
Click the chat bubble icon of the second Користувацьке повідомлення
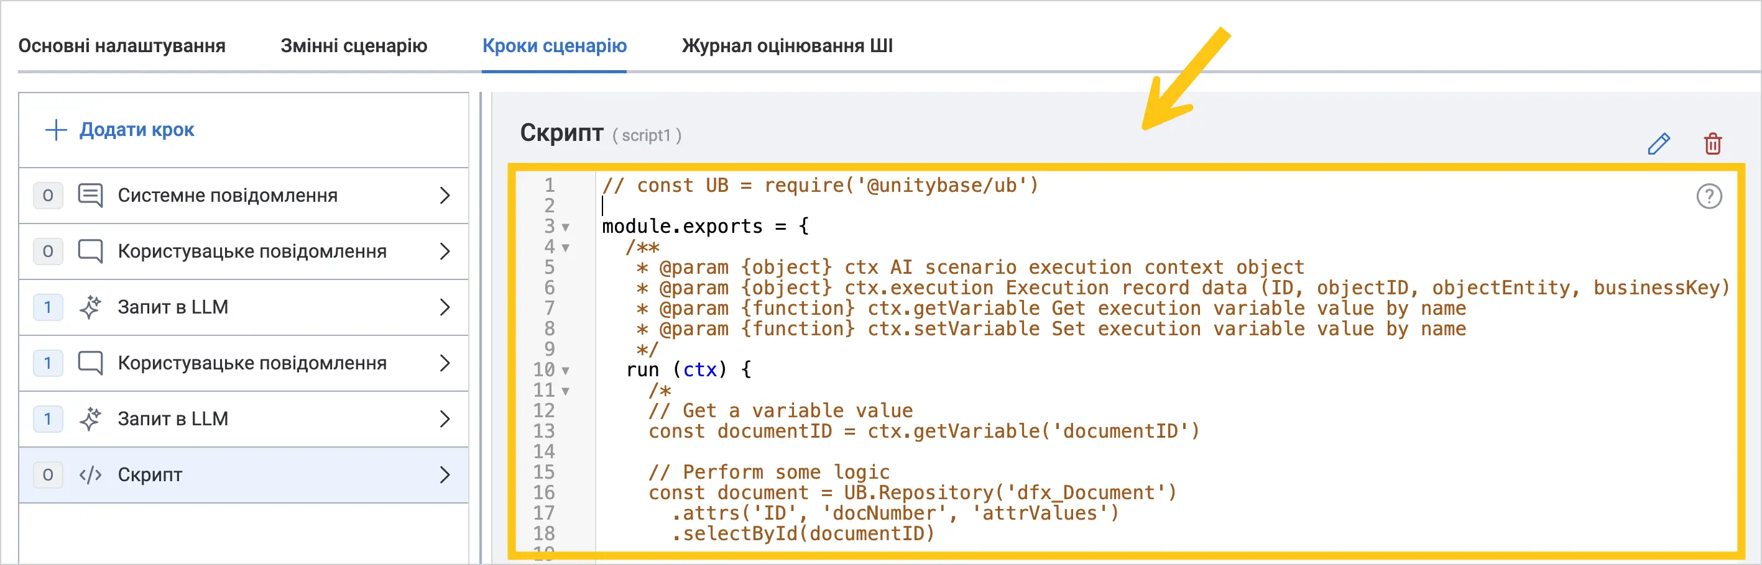90,363
